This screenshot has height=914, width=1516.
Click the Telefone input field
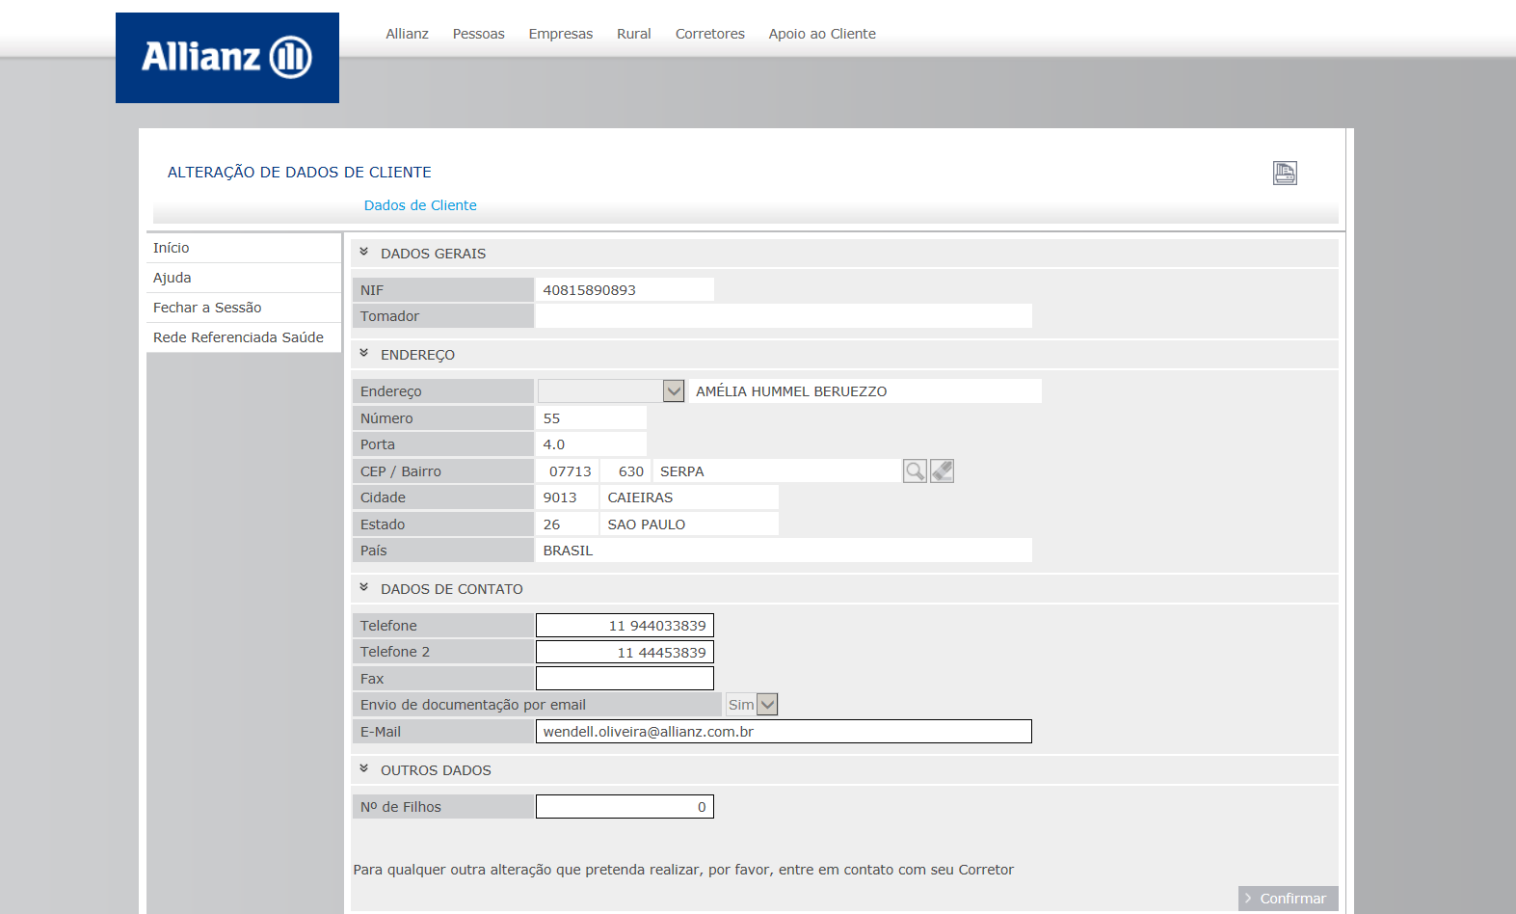625,626
